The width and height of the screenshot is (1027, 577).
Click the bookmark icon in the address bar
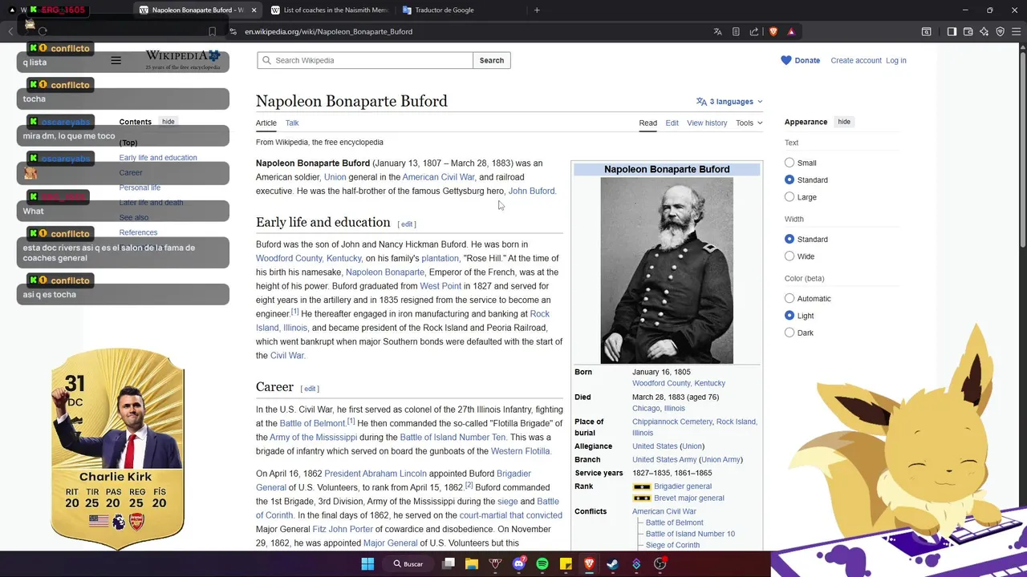click(212, 31)
